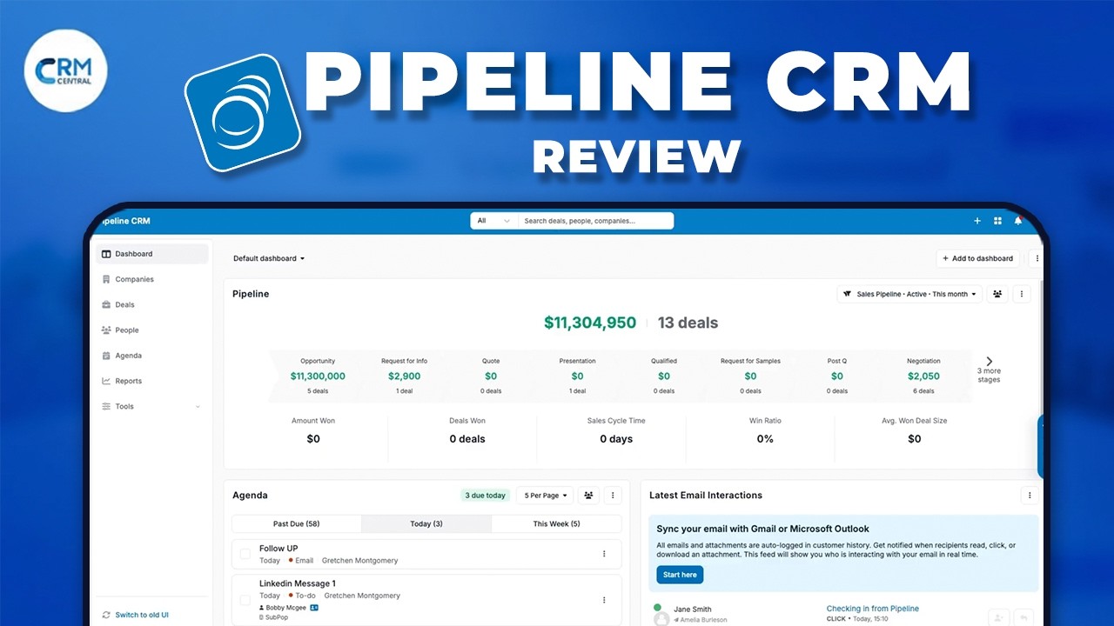Open Reports in the sidebar
The width and height of the screenshot is (1114, 626).
point(151,381)
